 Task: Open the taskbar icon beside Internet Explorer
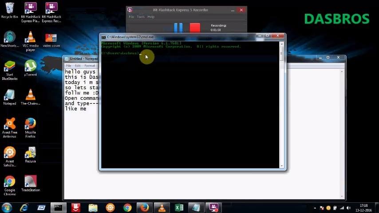tap(41, 208)
